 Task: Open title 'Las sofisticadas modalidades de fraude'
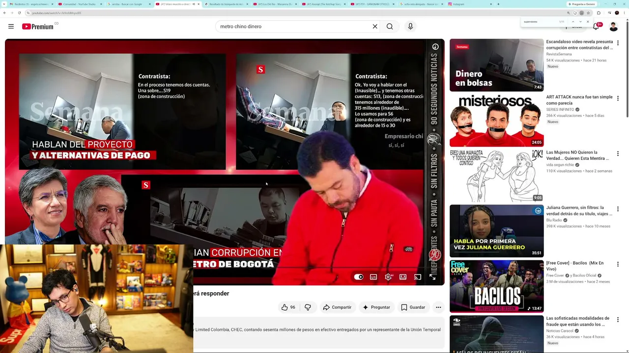578,322
